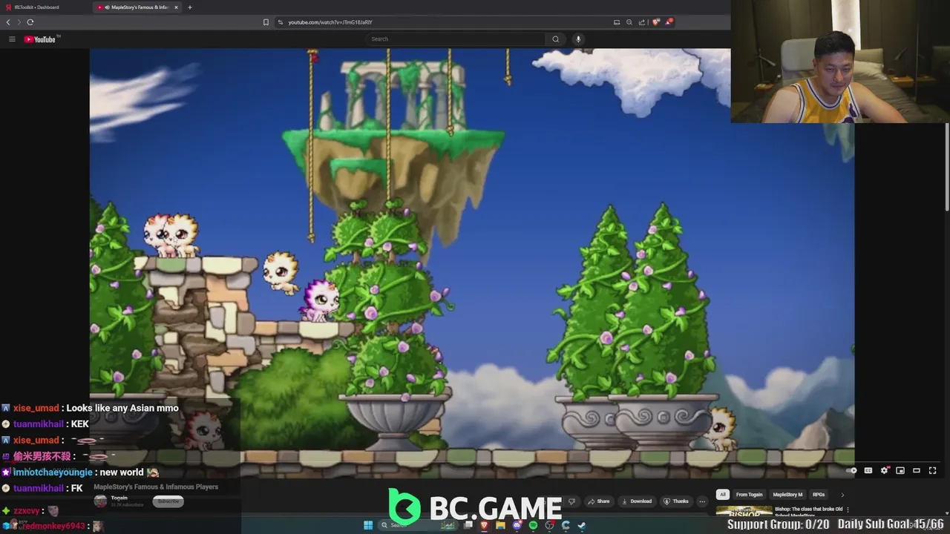Image resolution: width=950 pixels, height=534 pixels.
Task: Open the Windows Start menu
Action: (368, 525)
